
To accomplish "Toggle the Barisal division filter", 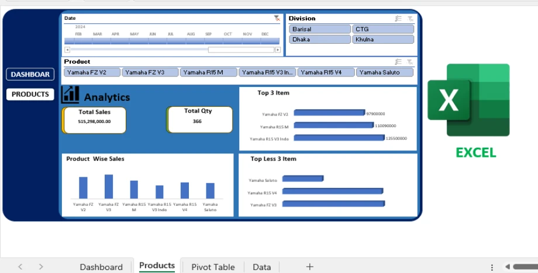I will tap(319, 29).
